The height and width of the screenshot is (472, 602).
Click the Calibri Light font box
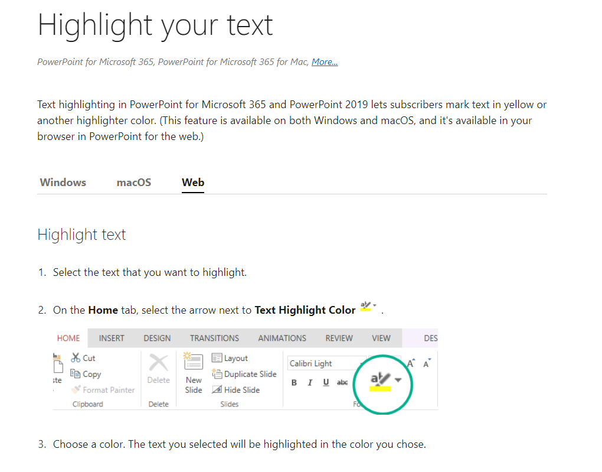pos(326,363)
